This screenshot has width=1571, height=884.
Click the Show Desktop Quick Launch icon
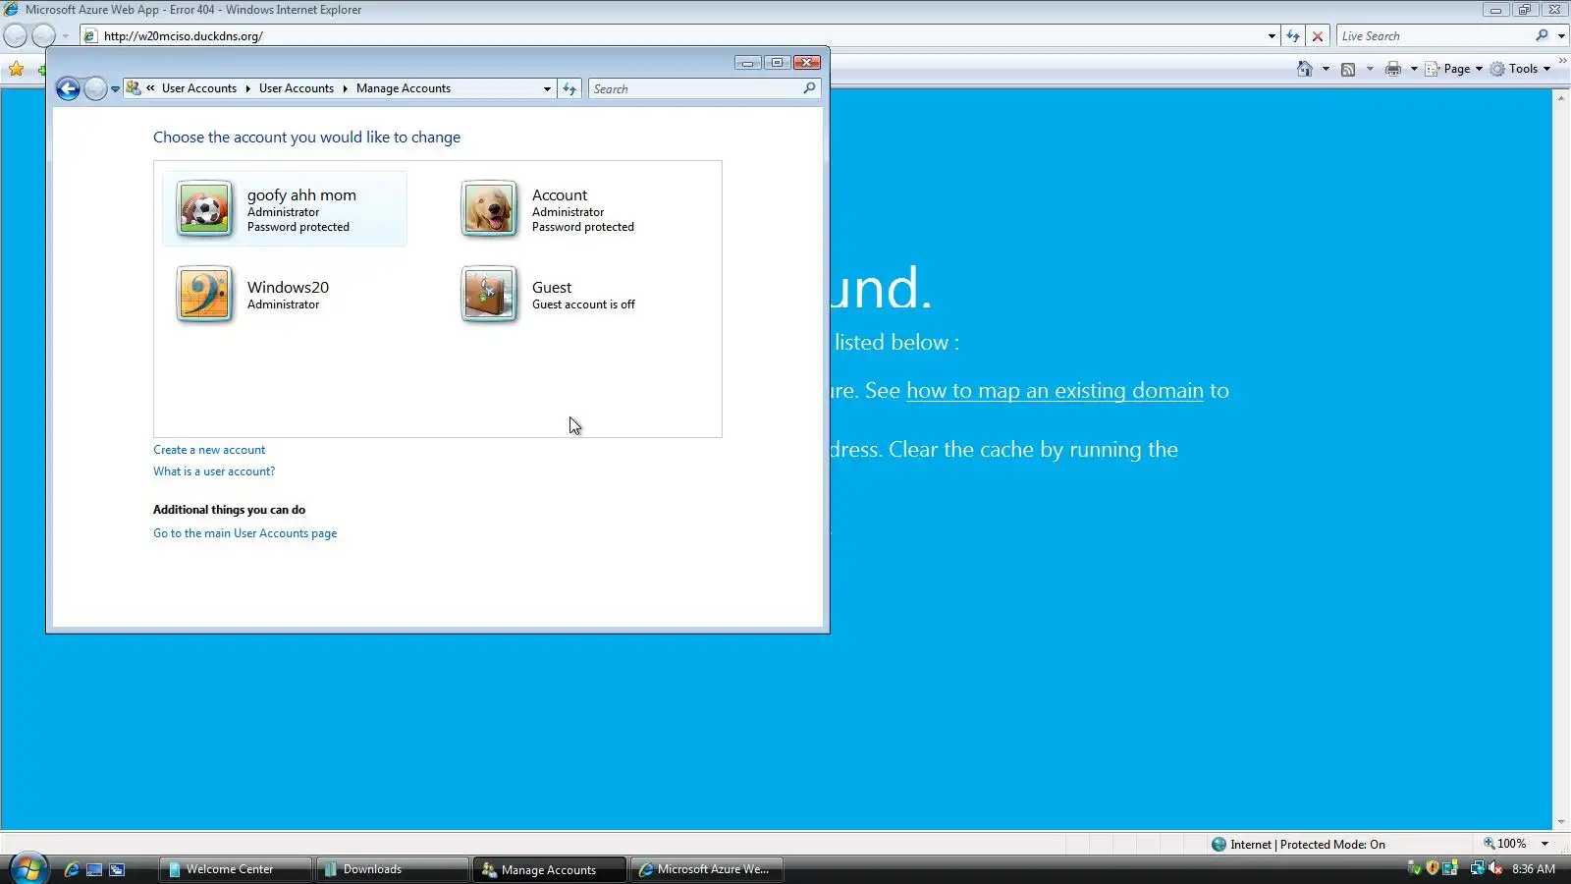click(94, 869)
